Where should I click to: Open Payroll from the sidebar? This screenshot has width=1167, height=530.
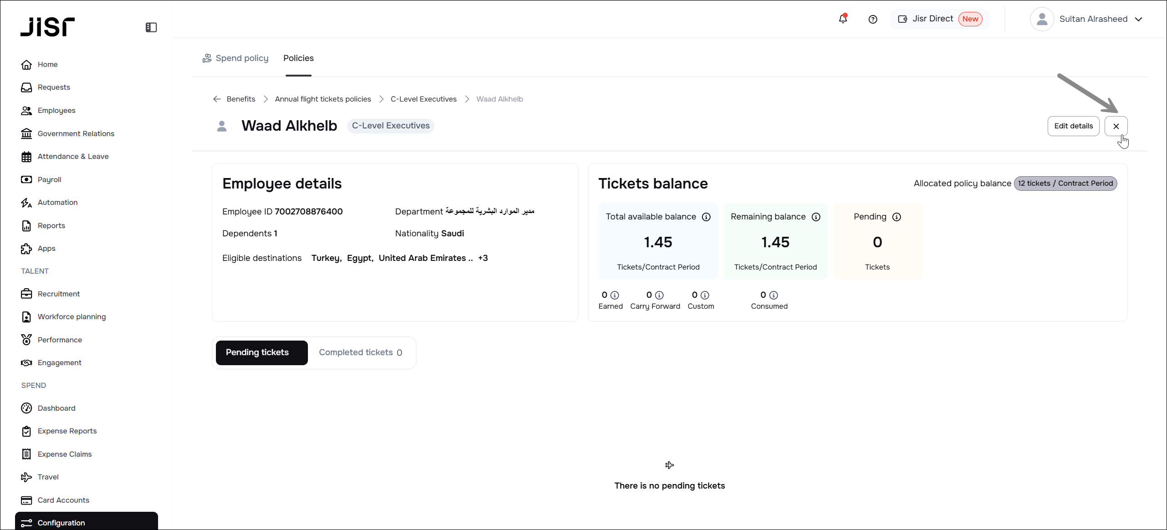tap(49, 179)
